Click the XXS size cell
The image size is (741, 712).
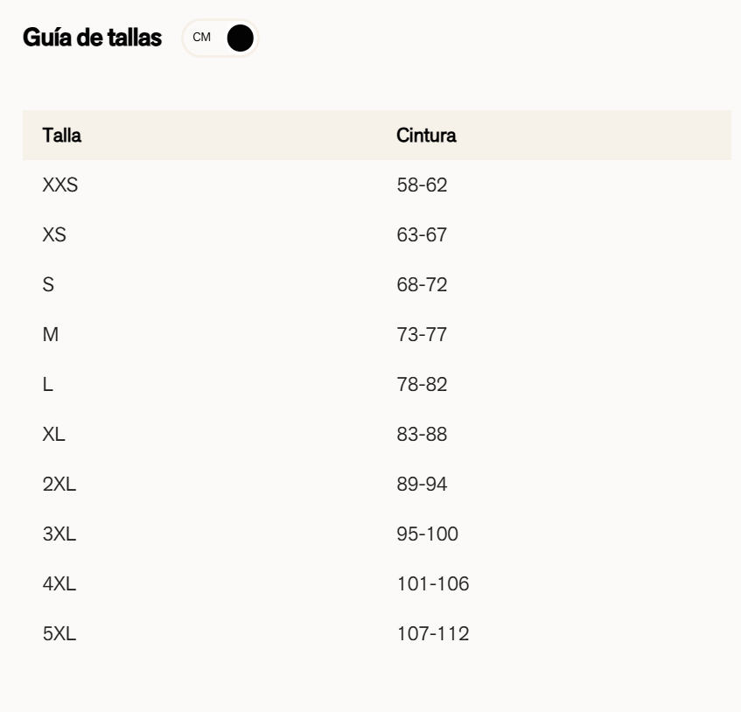coord(61,185)
